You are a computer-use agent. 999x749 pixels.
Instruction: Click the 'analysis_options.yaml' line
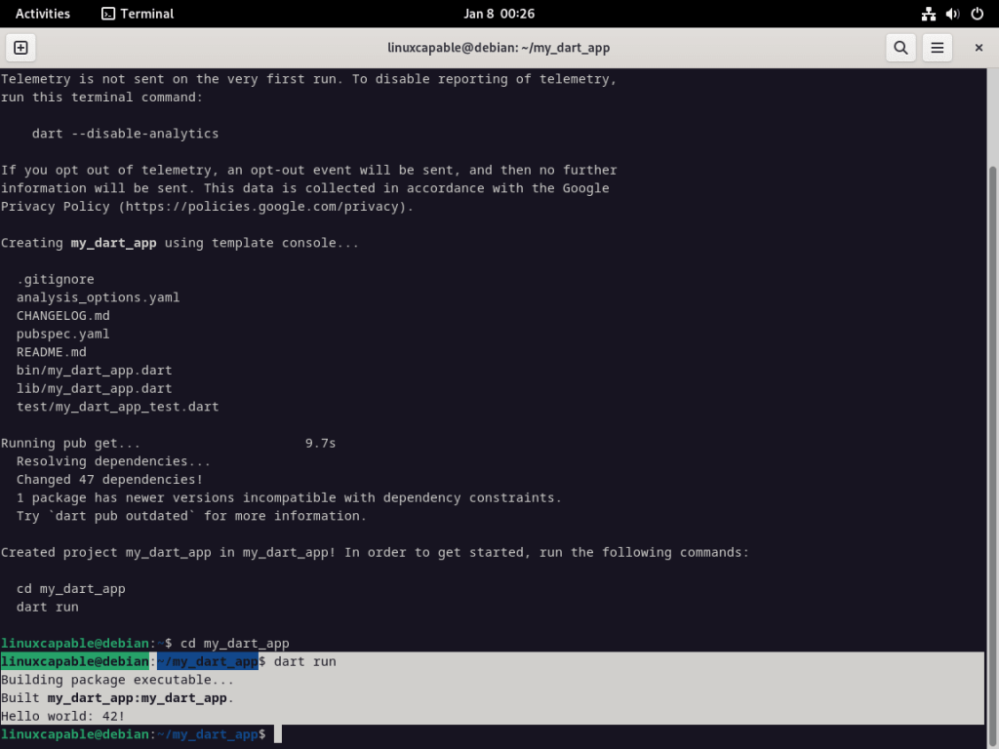(99, 297)
